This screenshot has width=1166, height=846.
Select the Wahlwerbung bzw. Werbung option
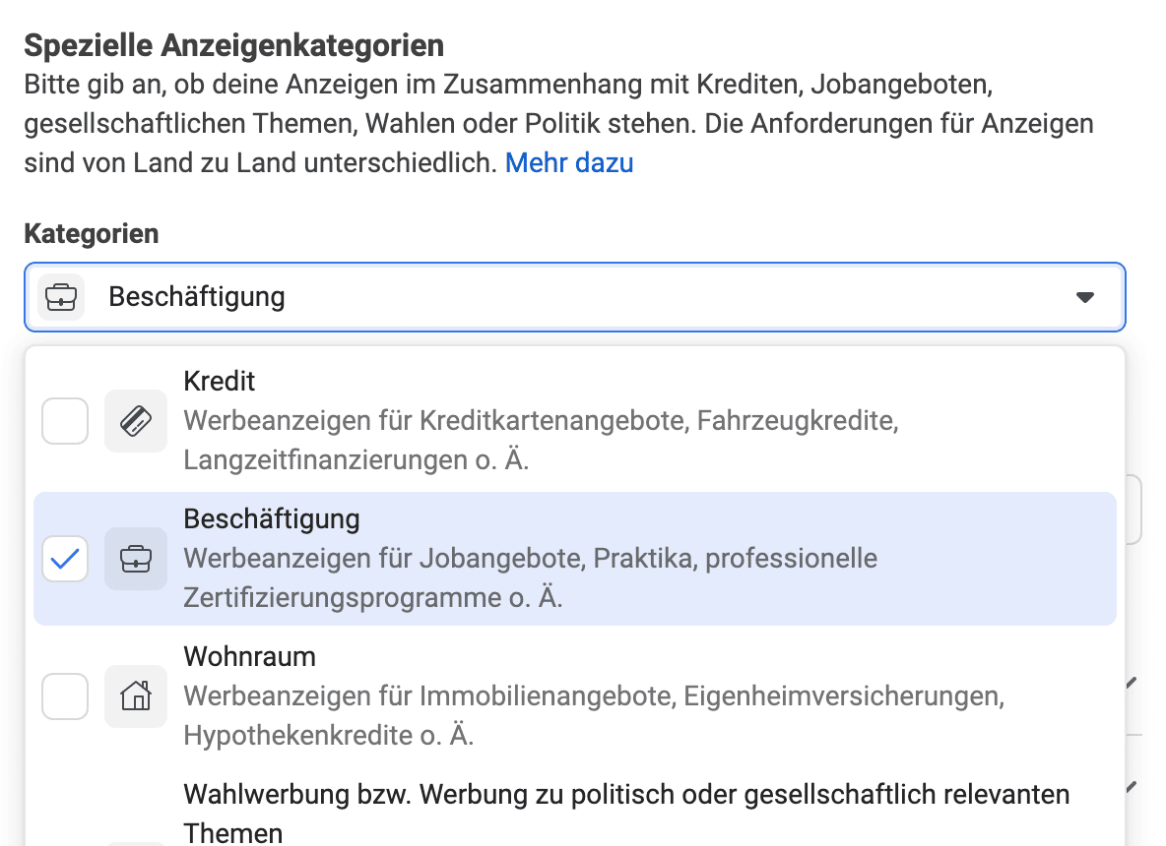tap(626, 794)
